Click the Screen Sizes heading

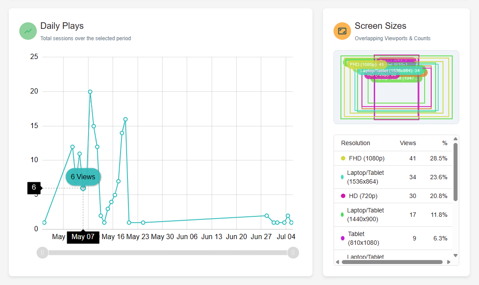(x=380, y=26)
